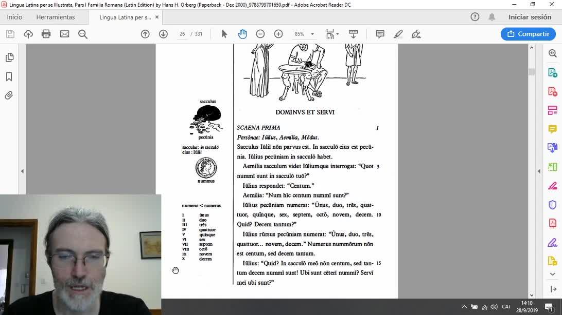Send file by email envelope icon

coord(64,34)
